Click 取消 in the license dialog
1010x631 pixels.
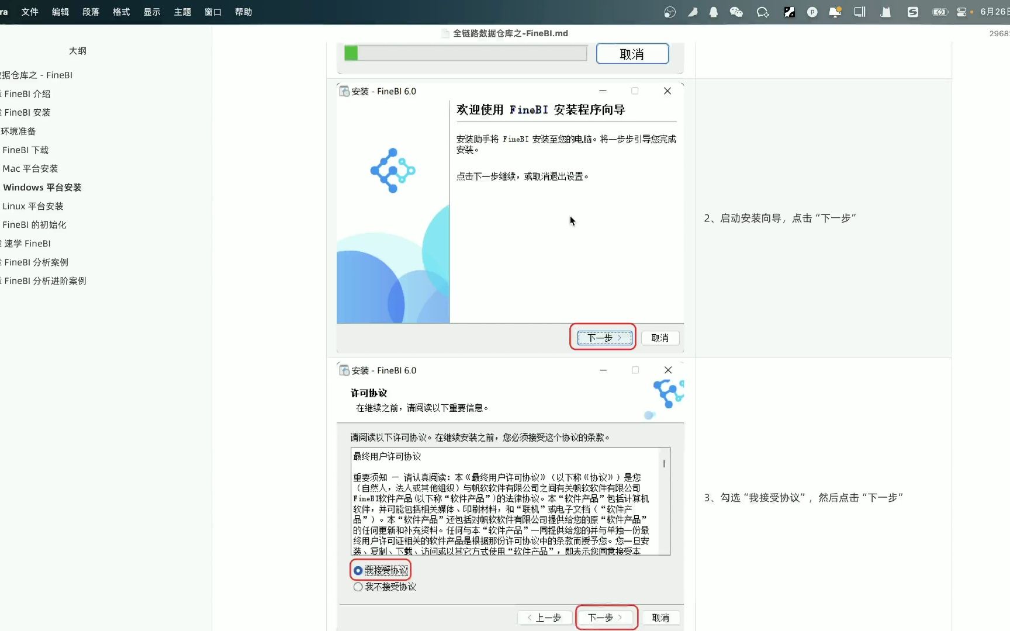tap(660, 618)
